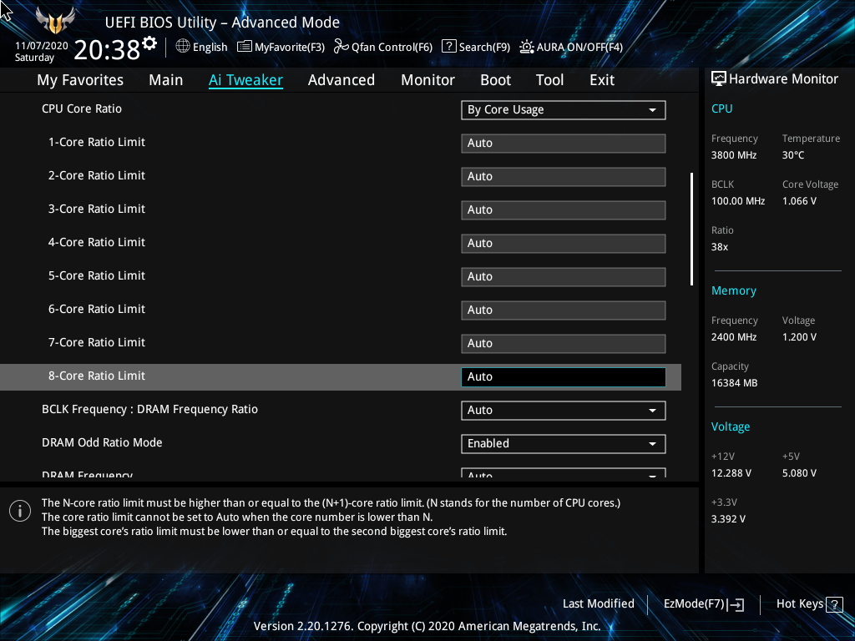Click the 12.288 V reading

[x=731, y=473]
